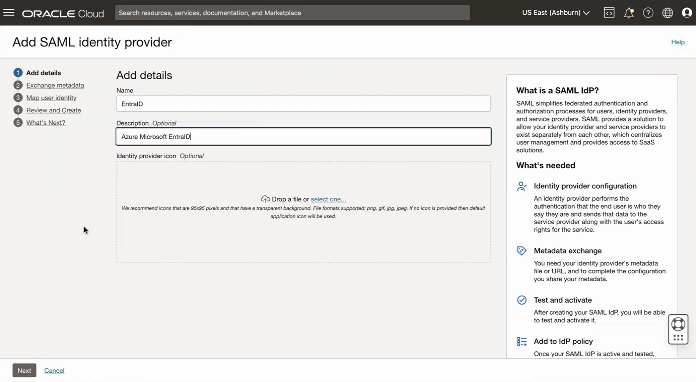
Task: Open the floating support lifebuoy widget
Action: (678, 329)
